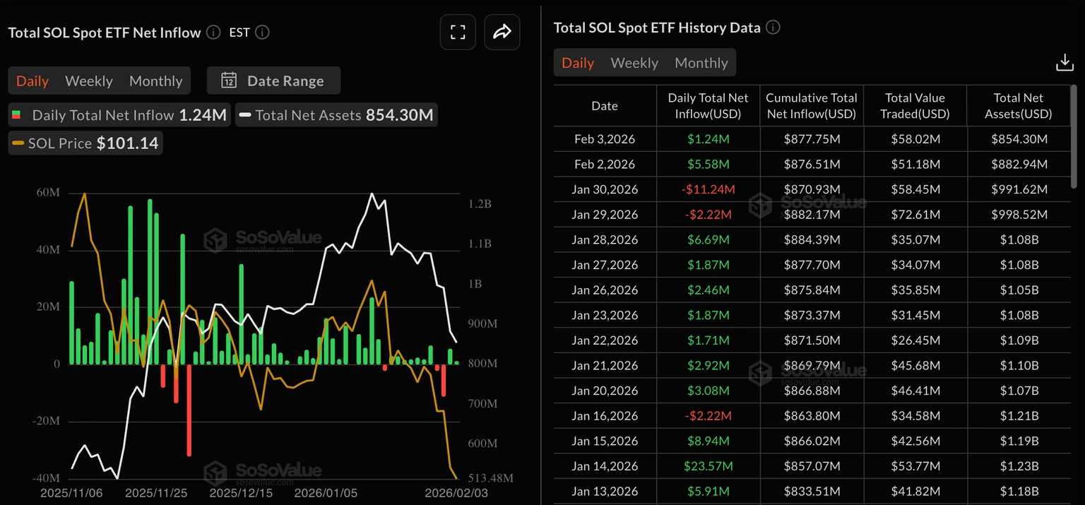This screenshot has width=1085, height=505.
Task: Switch the chart to Monthly view
Action: [x=155, y=81]
